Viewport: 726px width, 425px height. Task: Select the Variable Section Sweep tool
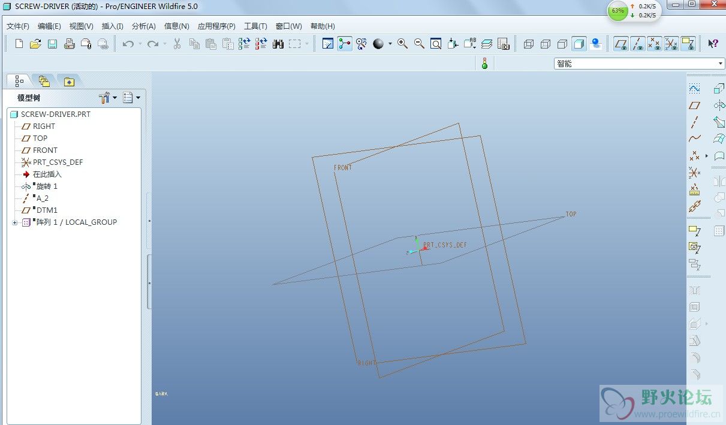pyautogui.click(x=719, y=122)
